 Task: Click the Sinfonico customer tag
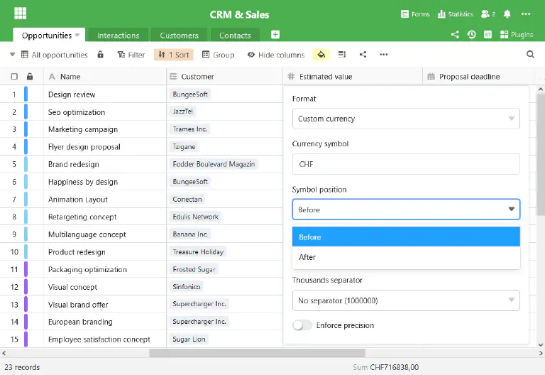tap(187, 287)
